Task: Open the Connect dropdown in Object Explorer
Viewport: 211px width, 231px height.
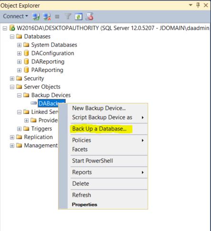Action: tap(15, 16)
